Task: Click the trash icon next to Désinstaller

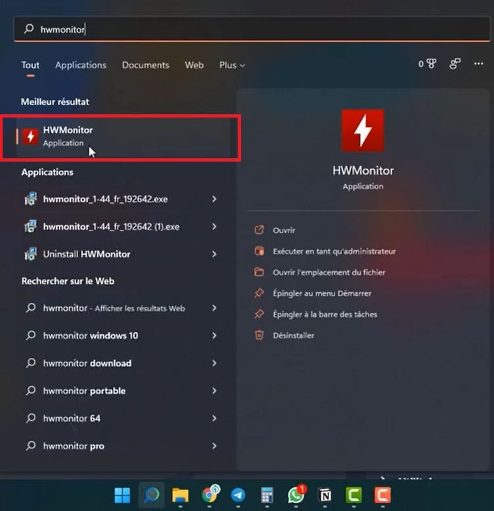Action: (259, 335)
